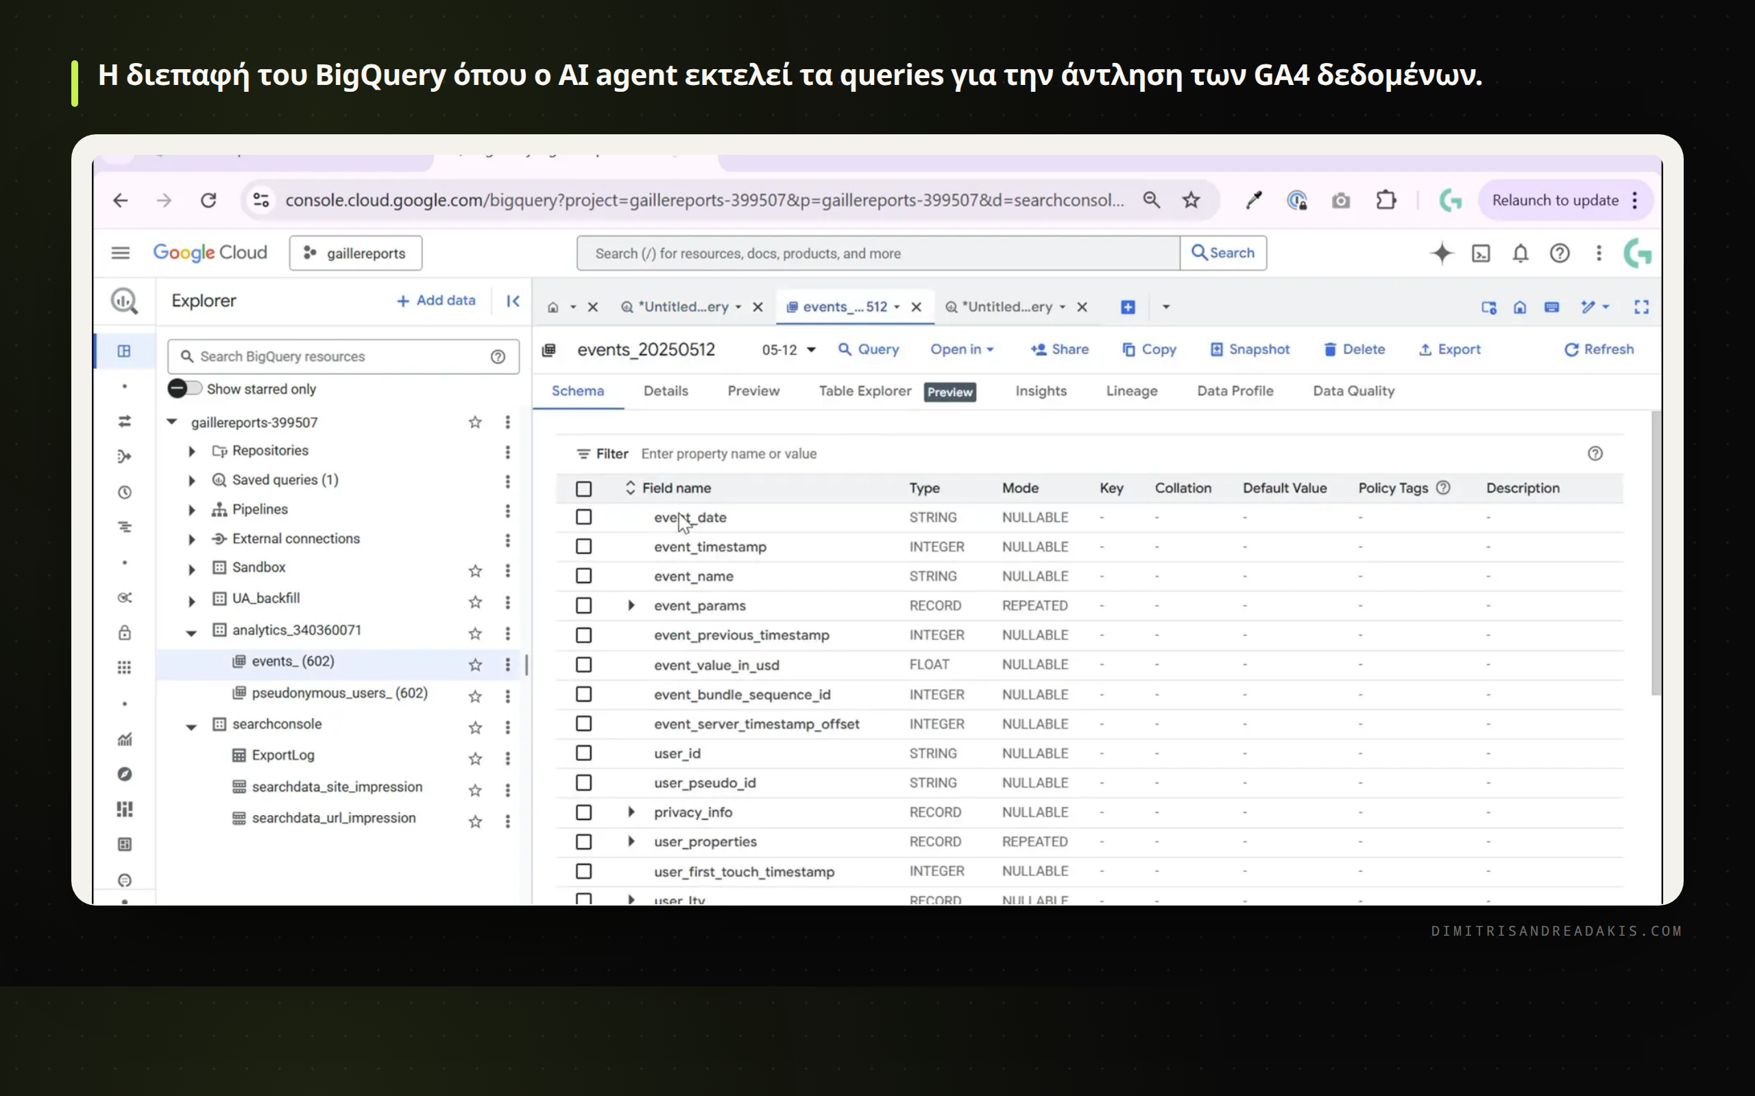
Task: Bookmark this page with the star icon
Action: (1191, 200)
